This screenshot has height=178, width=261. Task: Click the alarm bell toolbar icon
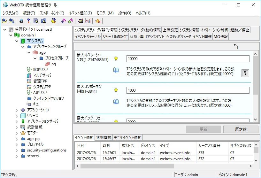coord(98,21)
